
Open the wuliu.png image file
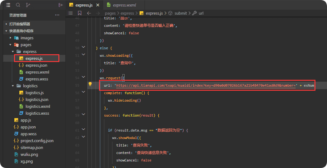pyautogui.click(x=29, y=154)
